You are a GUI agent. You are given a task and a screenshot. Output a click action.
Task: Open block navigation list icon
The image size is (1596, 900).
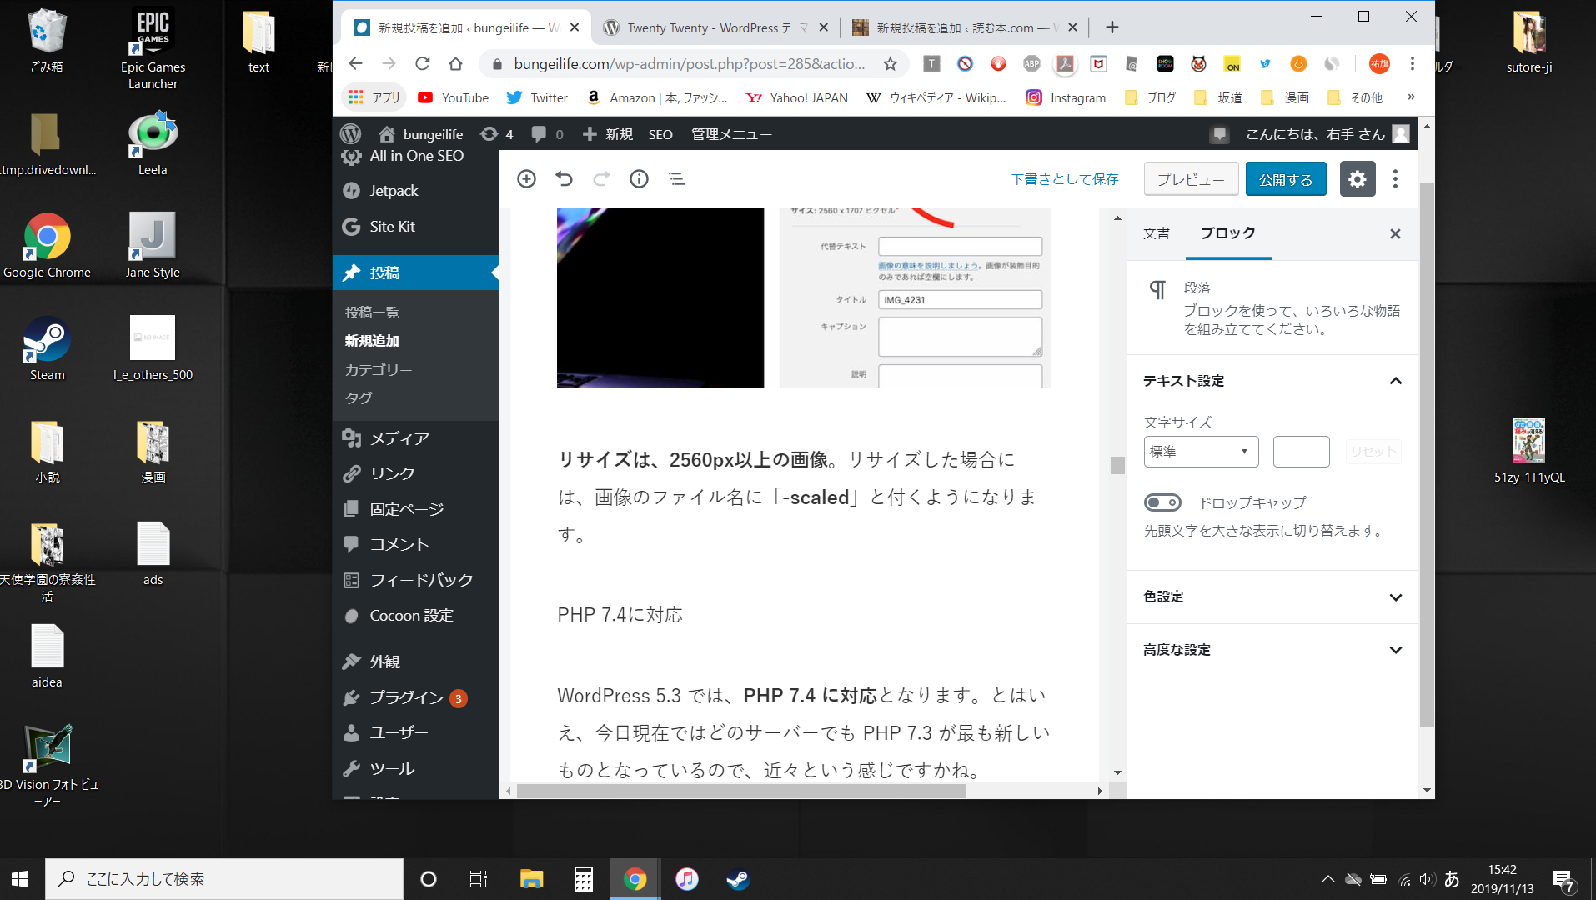pyautogui.click(x=676, y=179)
